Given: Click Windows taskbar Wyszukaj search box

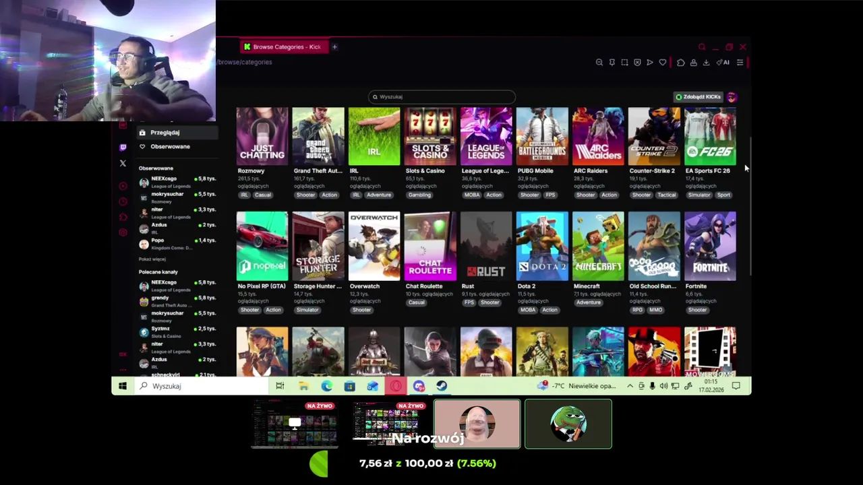Looking at the screenshot, I should click(201, 386).
